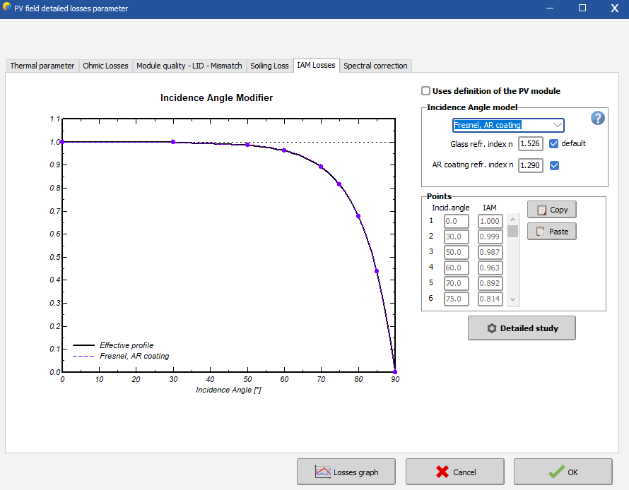Click the Points list scroll up arrow
The width and height of the screenshot is (629, 490).
coord(512,219)
